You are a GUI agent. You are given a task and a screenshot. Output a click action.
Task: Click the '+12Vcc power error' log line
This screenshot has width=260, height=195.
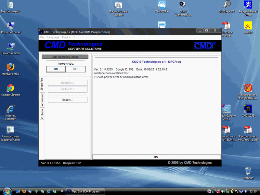[x=121, y=77]
